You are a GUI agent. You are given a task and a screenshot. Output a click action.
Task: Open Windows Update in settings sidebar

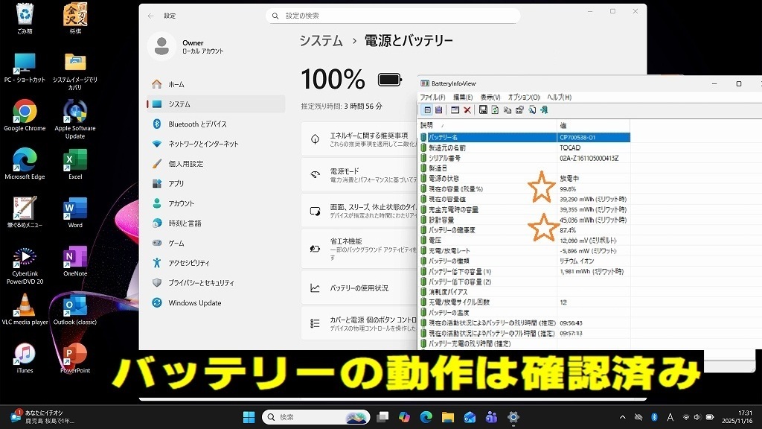[x=194, y=303]
